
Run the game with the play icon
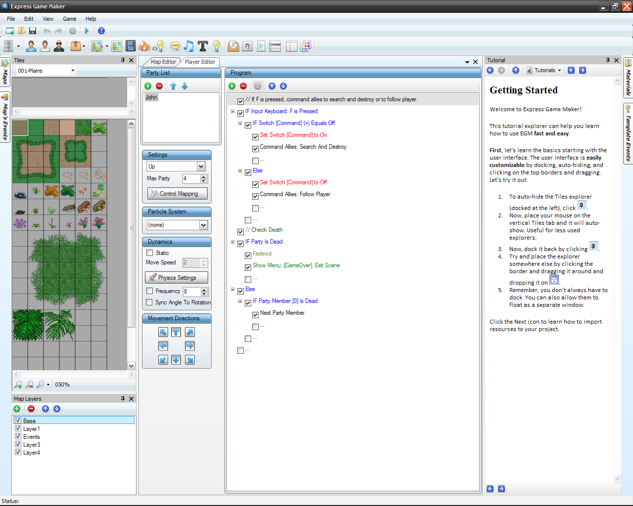click(x=87, y=31)
